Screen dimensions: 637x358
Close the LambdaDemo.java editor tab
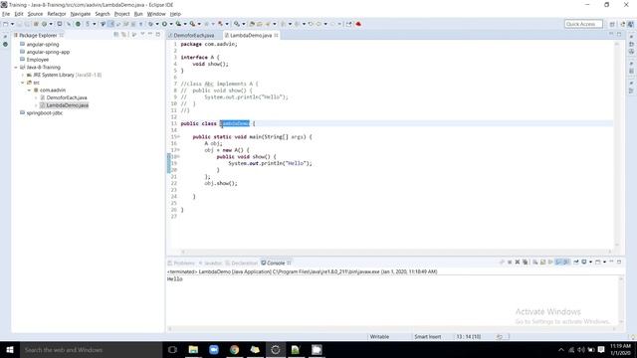[x=277, y=36]
